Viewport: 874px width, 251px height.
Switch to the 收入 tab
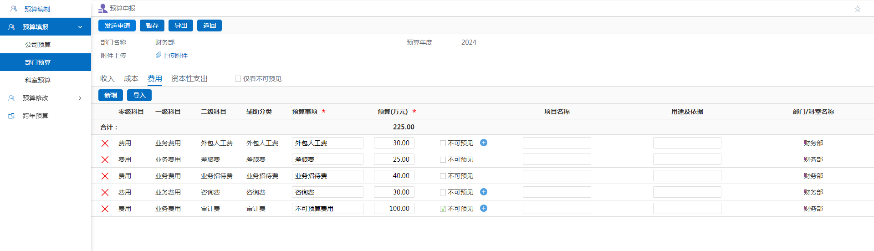[x=107, y=79]
